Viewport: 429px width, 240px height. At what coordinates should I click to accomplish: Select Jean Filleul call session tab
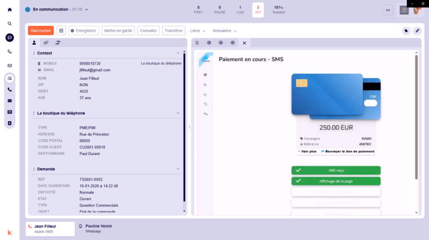(50, 229)
